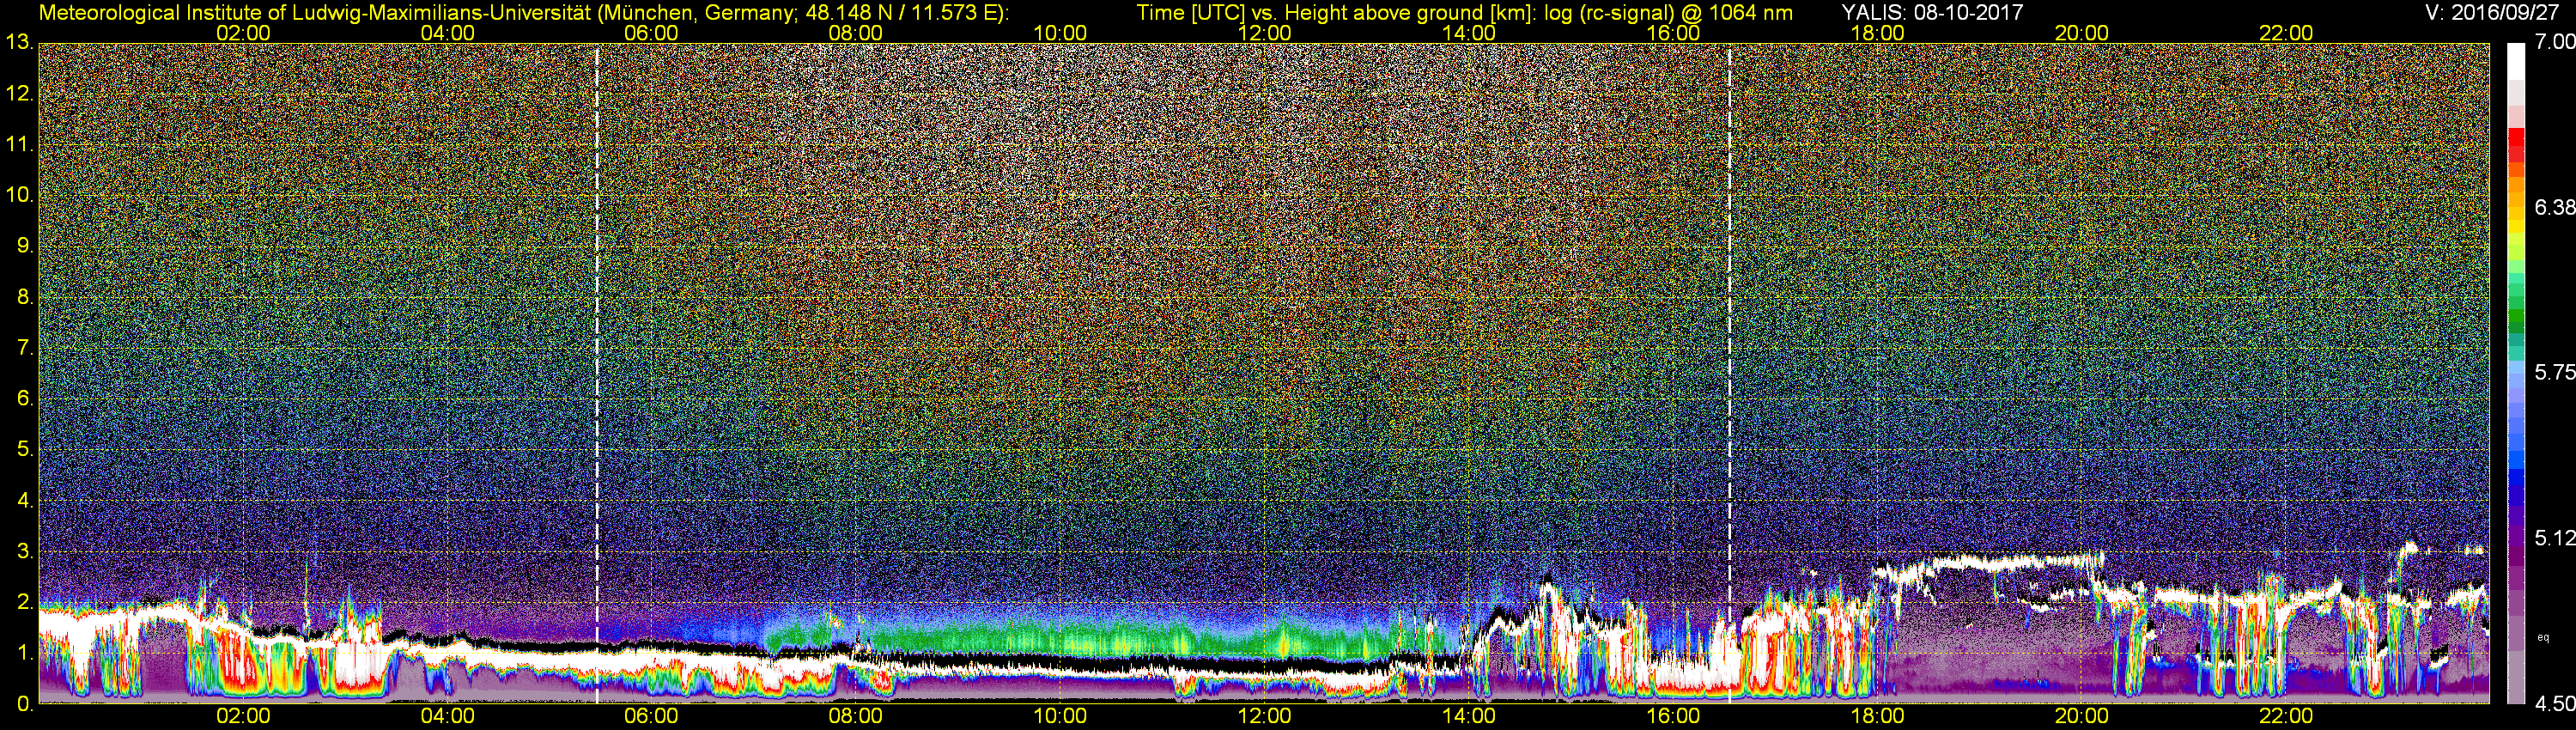Click the 5.75 colorbar value
2576x730 pixels.
coord(2554,372)
